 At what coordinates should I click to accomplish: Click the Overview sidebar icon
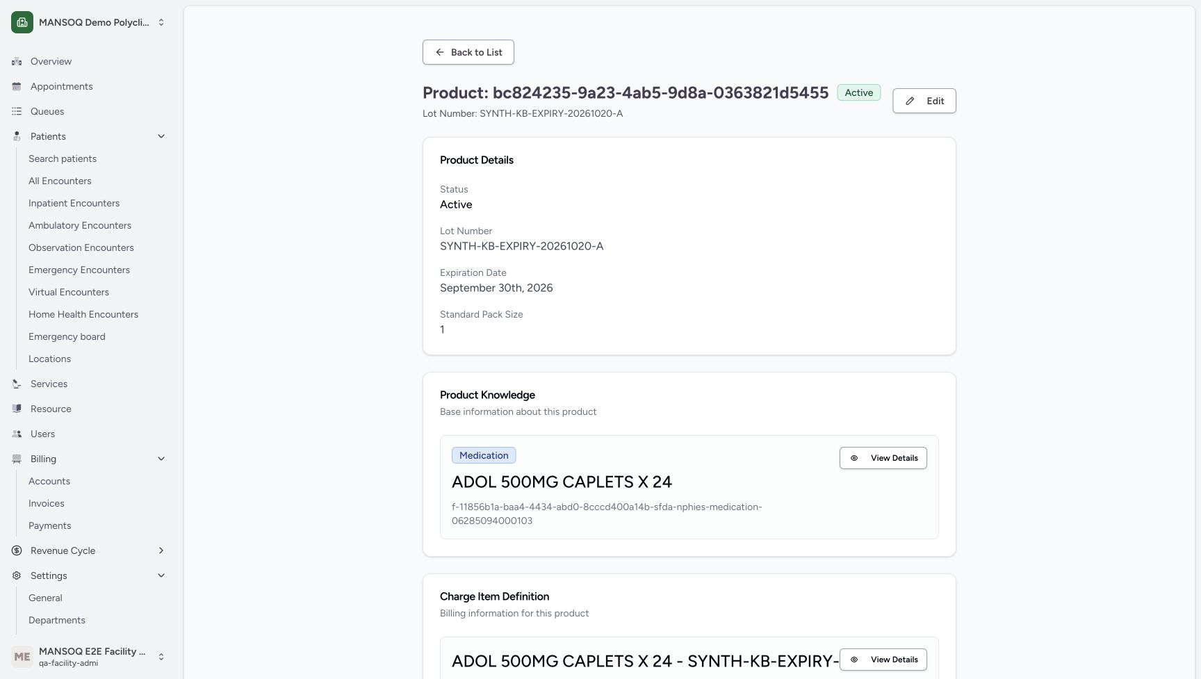[x=17, y=61]
